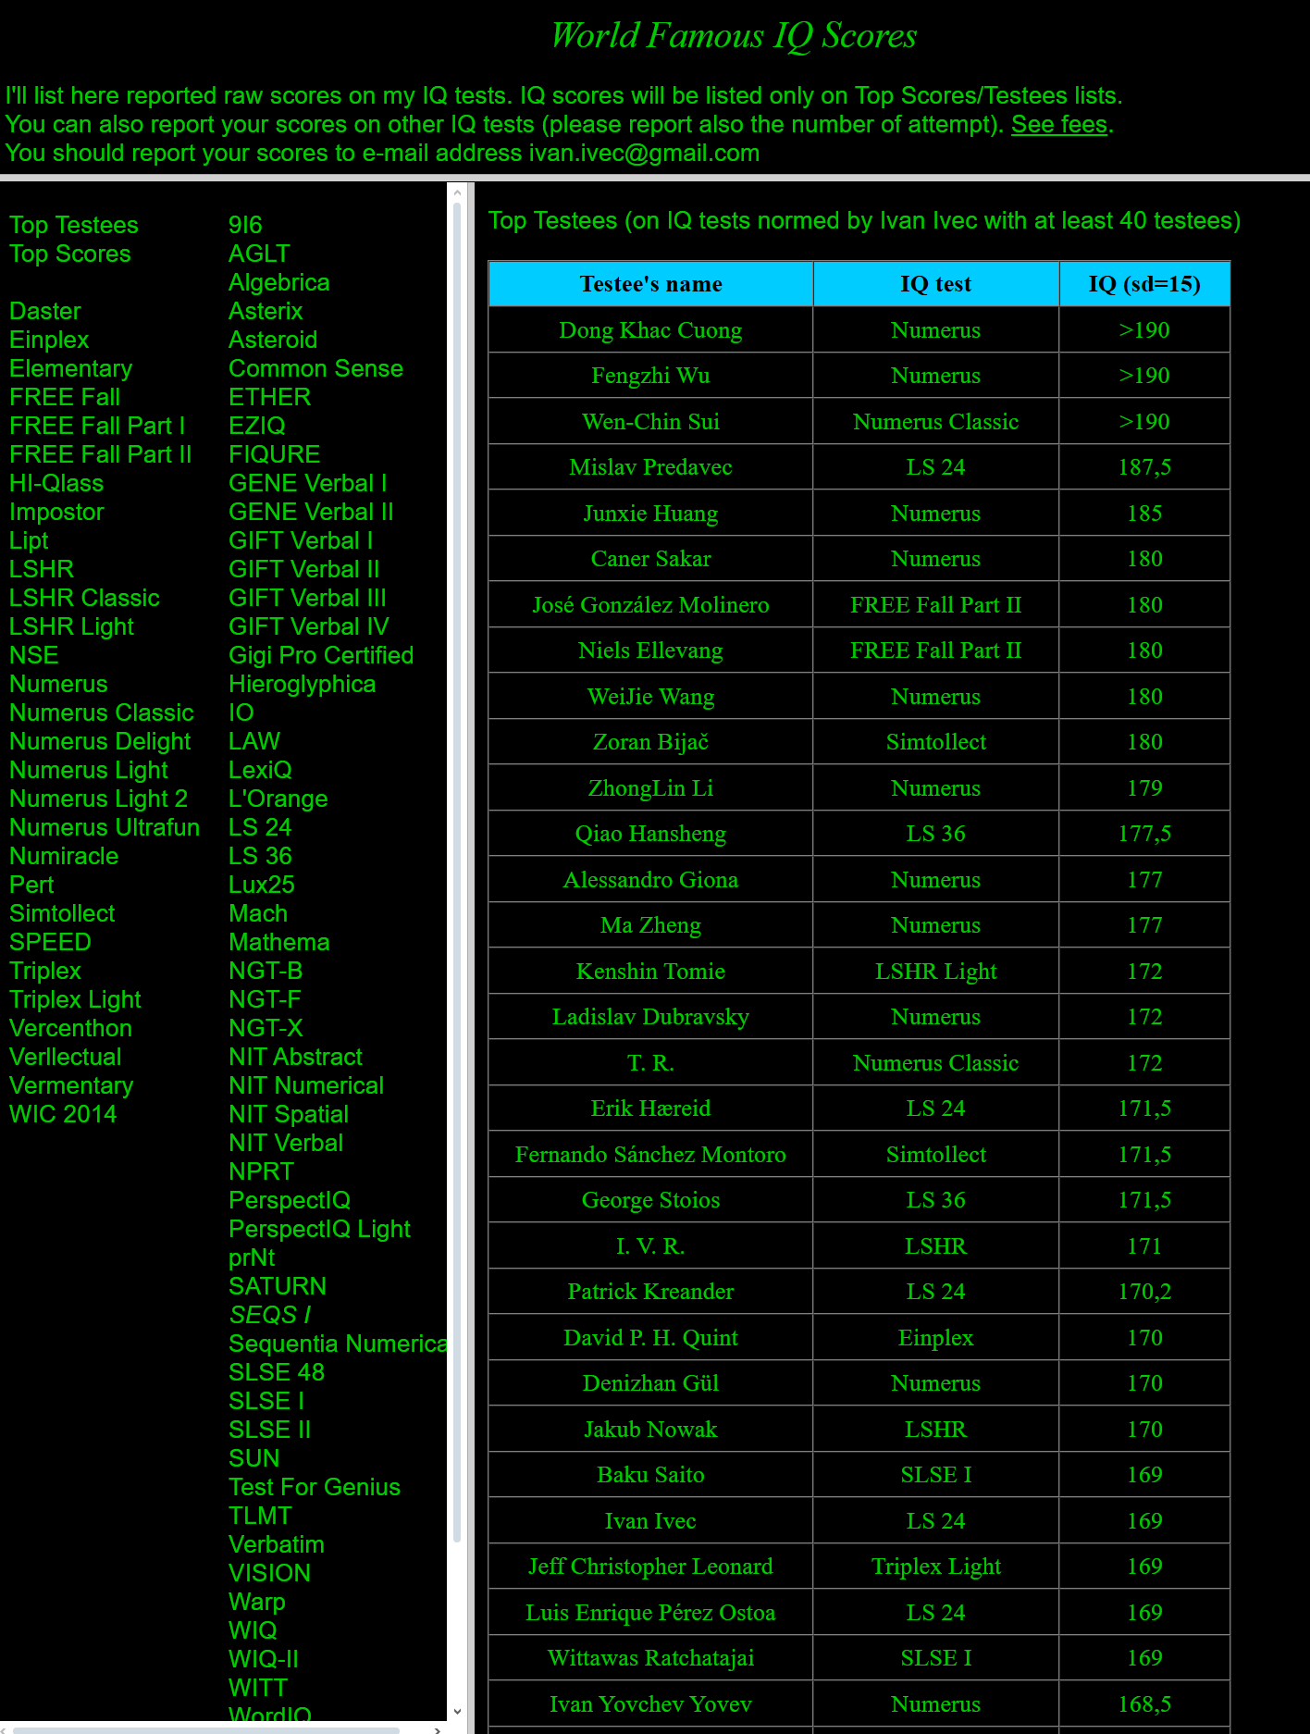Image resolution: width=1310 pixels, height=1734 pixels.
Task: Open the NPRT test link
Action: (x=261, y=1171)
